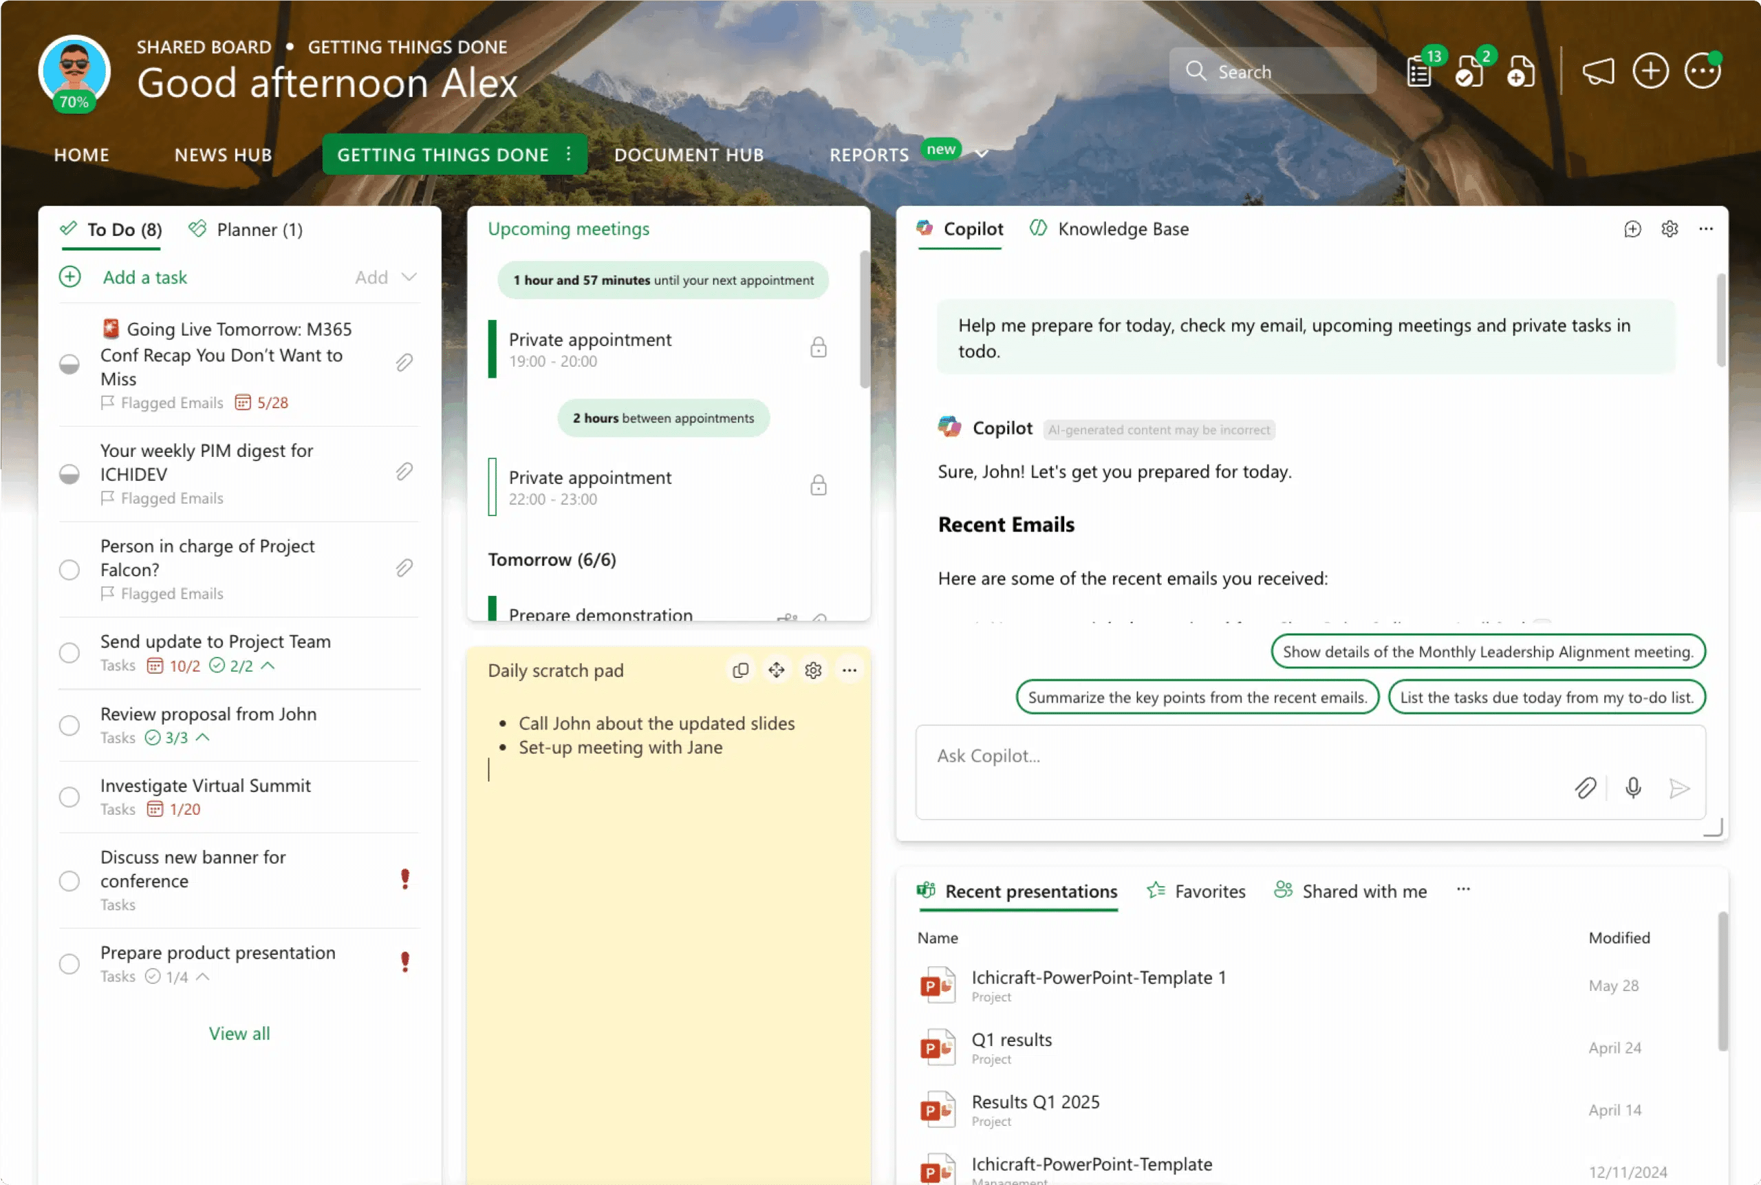Switch to the Planner (1) tab
Screen dimensions: 1761x1185
click(246, 230)
